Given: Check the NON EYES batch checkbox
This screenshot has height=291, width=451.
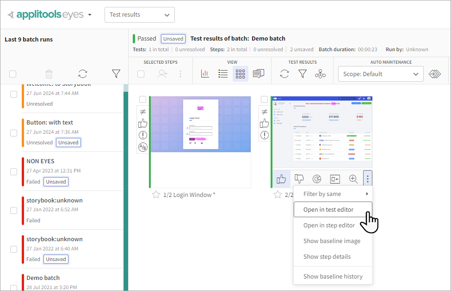Looking at the screenshot, I should coord(13,171).
